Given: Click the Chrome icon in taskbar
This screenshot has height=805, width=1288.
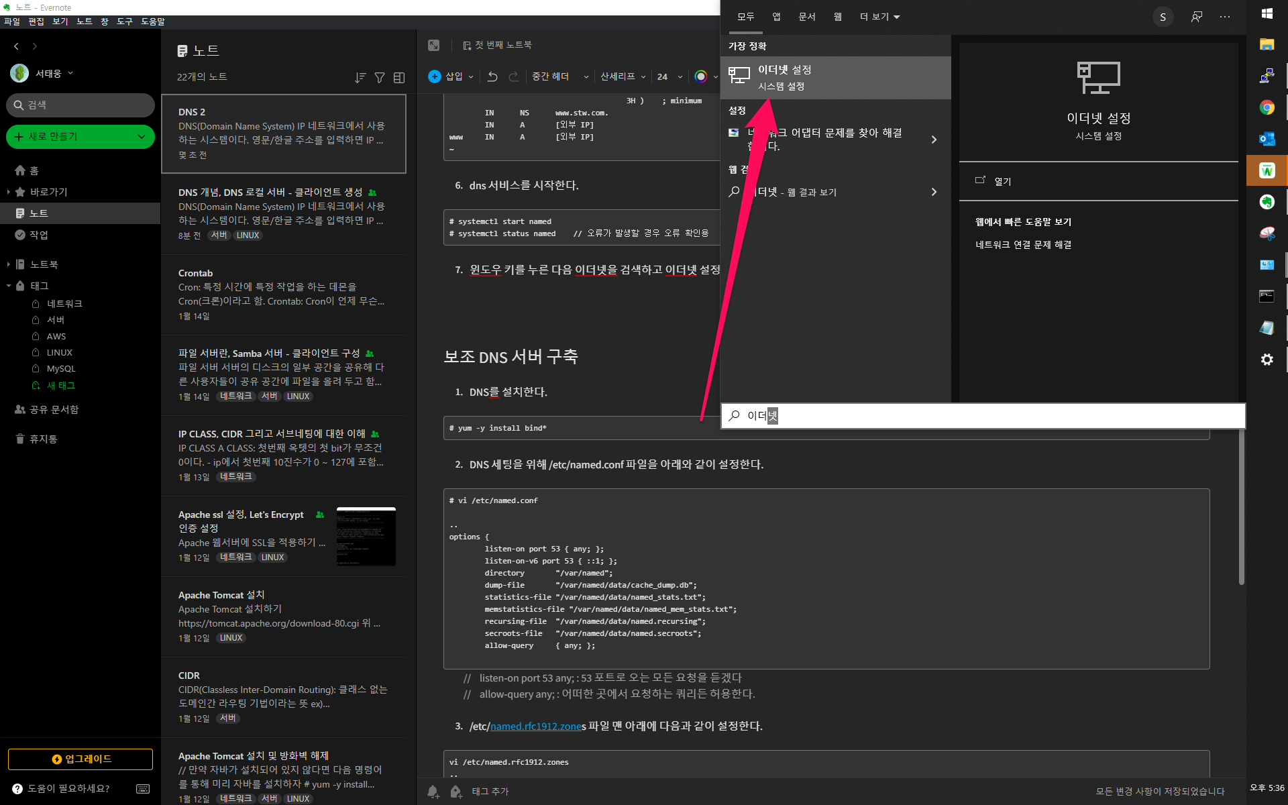Looking at the screenshot, I should (x=1267, y=107).
